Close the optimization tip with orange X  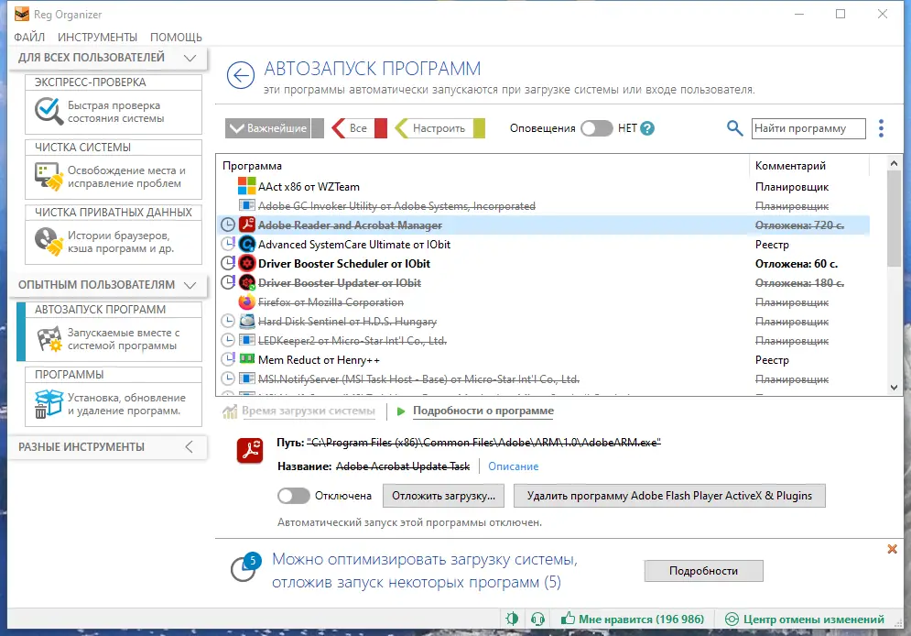point(893,549)
